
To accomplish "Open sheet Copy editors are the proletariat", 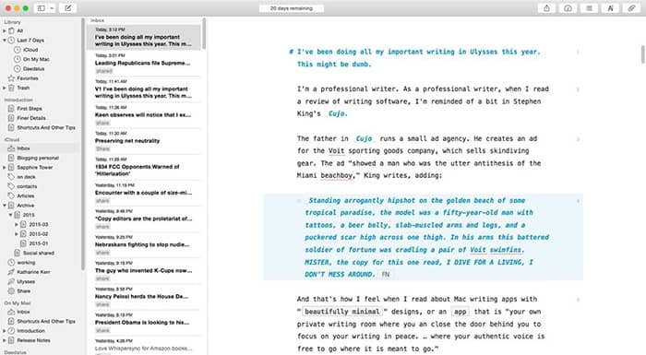I will (x=144, y=219).
